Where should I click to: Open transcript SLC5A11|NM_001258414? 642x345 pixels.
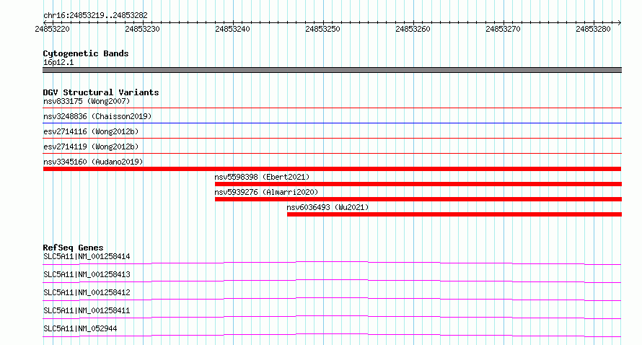(87, 256)
